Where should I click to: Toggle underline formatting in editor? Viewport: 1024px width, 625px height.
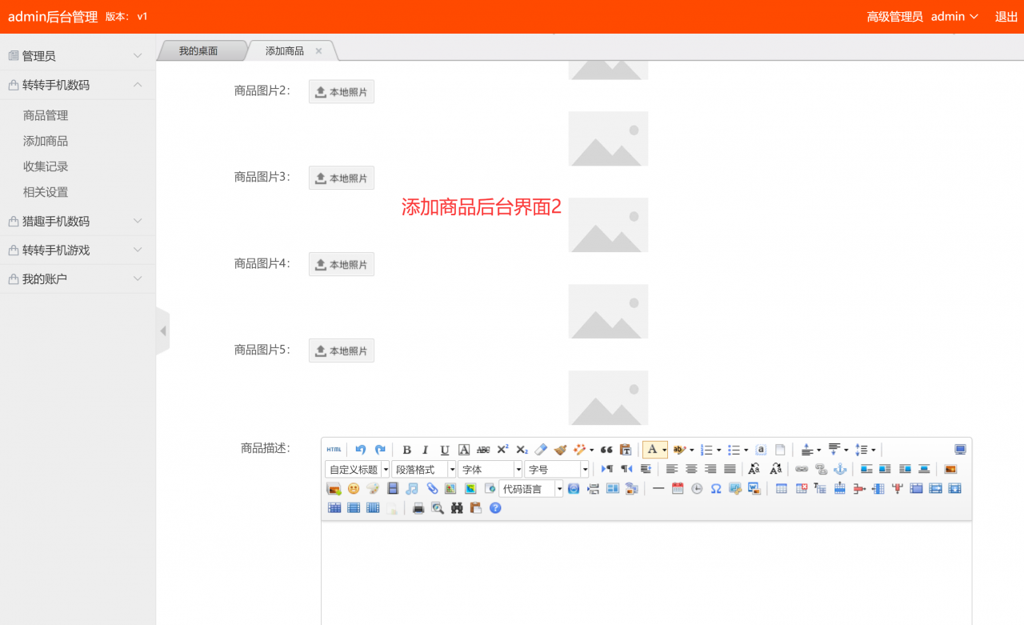445,450
